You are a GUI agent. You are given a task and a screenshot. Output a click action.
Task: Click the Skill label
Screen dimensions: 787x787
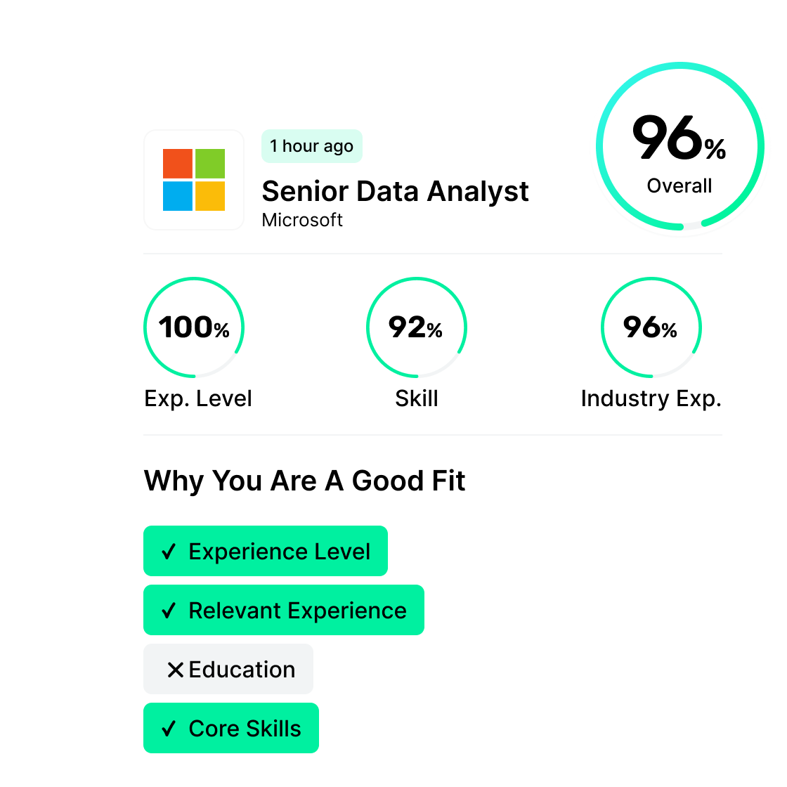(x=416, y=398)
